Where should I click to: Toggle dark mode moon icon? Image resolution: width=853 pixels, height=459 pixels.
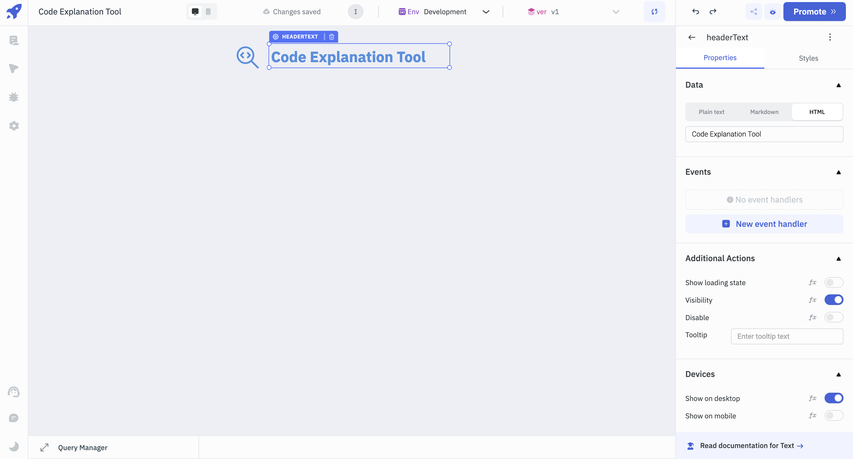14,447
